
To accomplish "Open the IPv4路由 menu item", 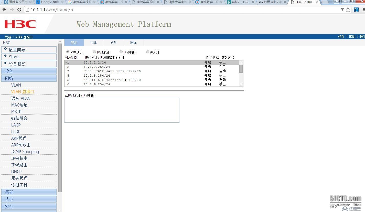I will tap(19, 158).
